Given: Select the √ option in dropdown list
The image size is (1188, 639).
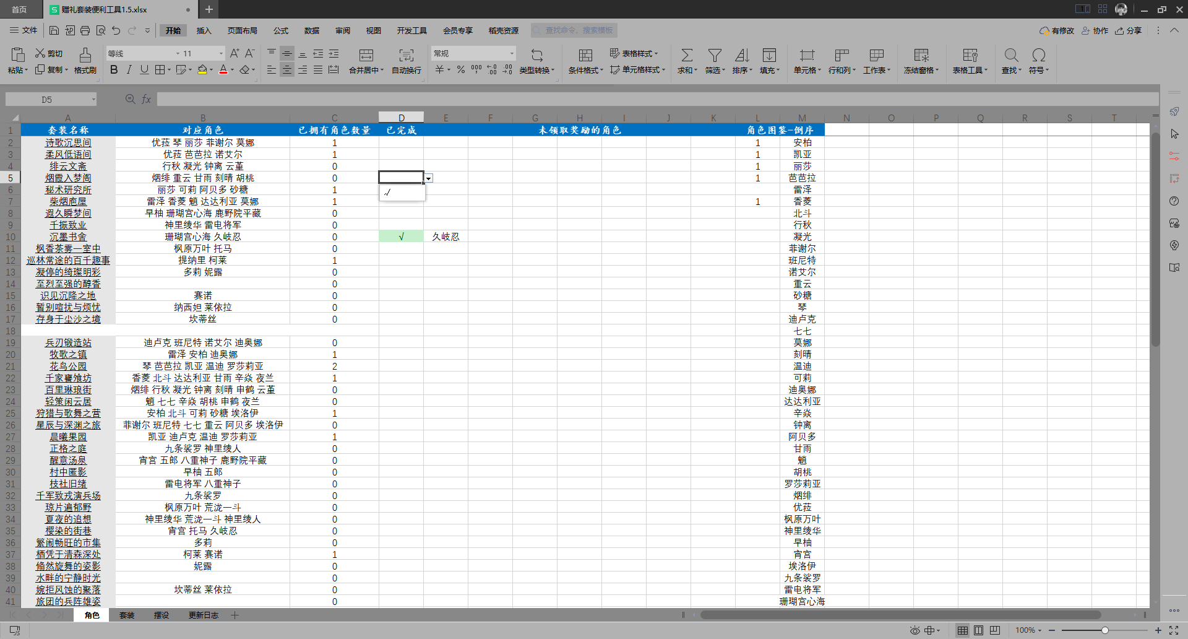Looking at the screenshot, I should coord(402,193).
